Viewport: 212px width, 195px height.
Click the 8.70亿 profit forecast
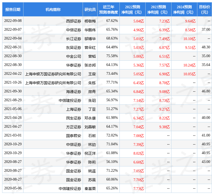(165, 83)
